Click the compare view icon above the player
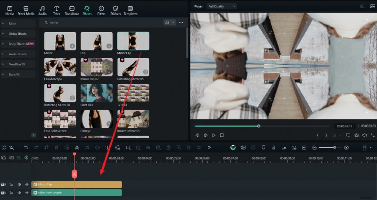 362,7
